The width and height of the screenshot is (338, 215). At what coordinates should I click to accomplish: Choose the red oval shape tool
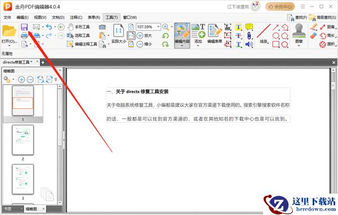pyautogui.click(x=275, y=35)
